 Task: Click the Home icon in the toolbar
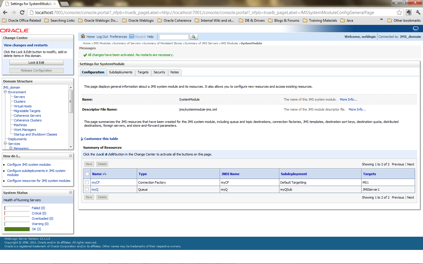(83, 37)
